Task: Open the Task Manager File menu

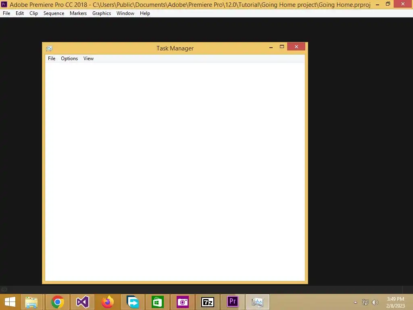Action: (x=52, y=59)
